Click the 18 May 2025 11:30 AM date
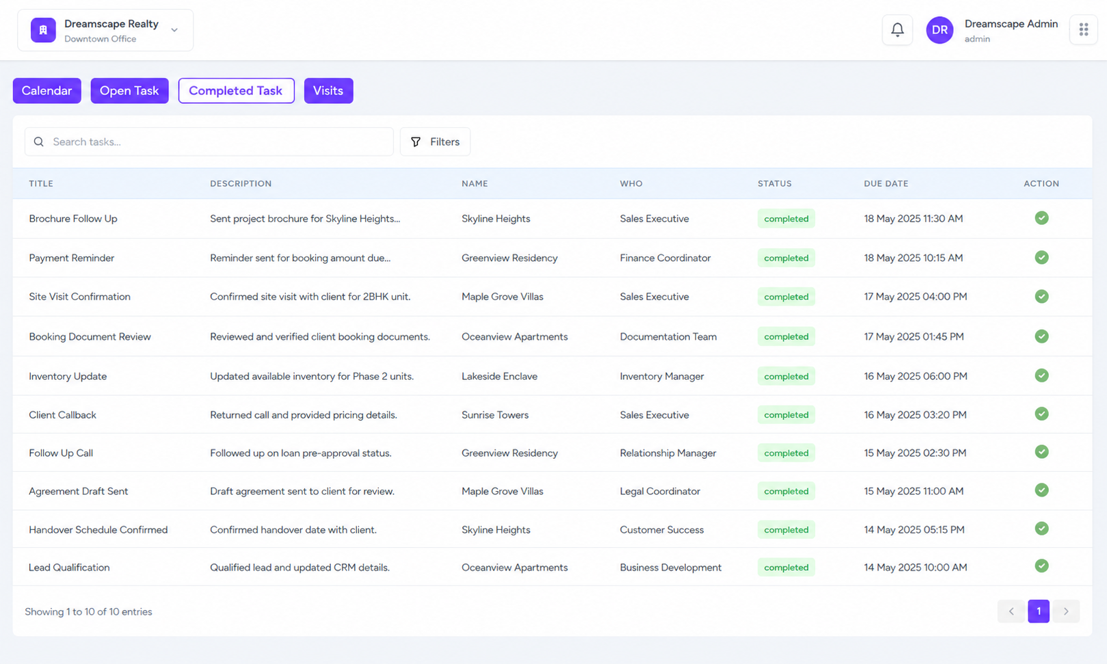The image size is (1107, 664). pyautogui.click(x=913, y=219)
